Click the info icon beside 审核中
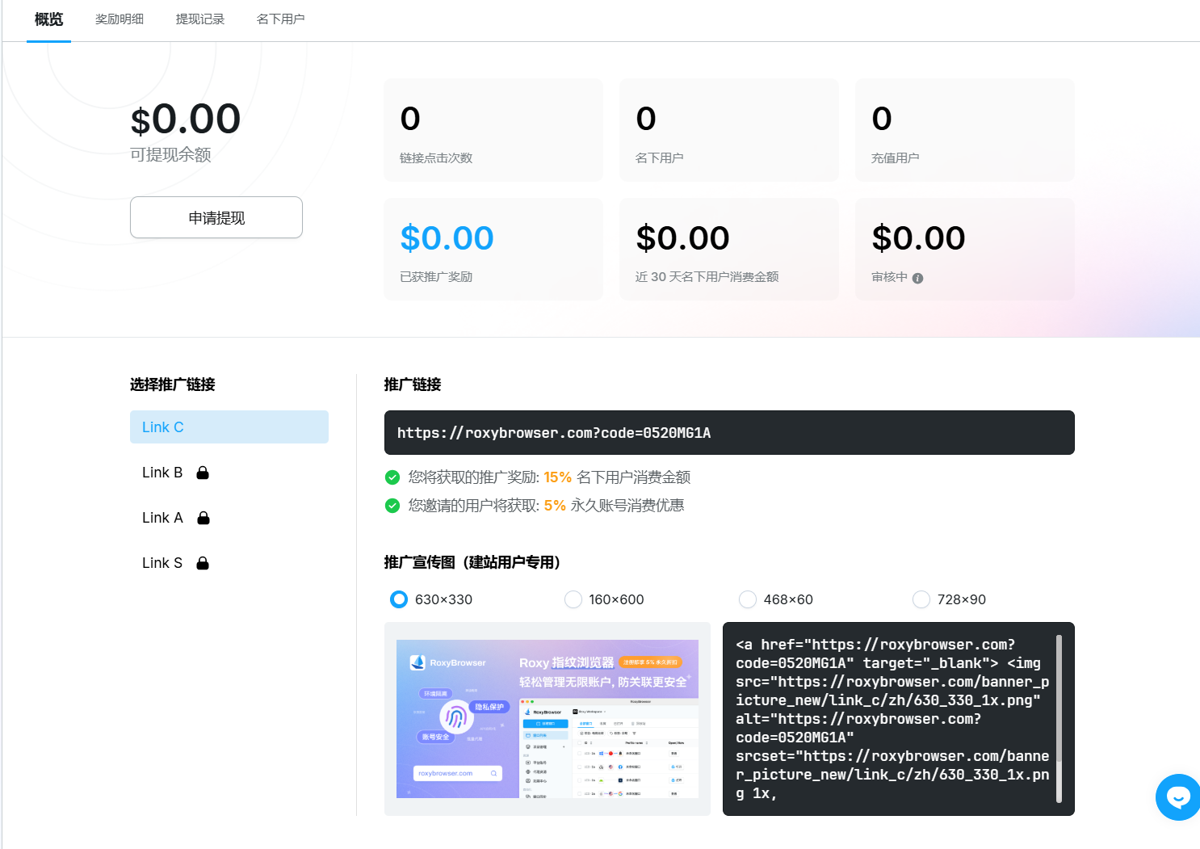Image resolution: width=1200 pixels, height=849 pixels. (x=917, y=278)
